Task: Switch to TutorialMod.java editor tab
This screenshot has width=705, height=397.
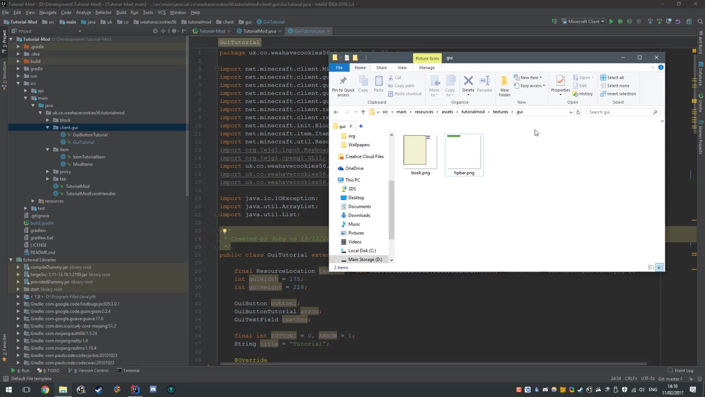Action: tap(259, 31)
